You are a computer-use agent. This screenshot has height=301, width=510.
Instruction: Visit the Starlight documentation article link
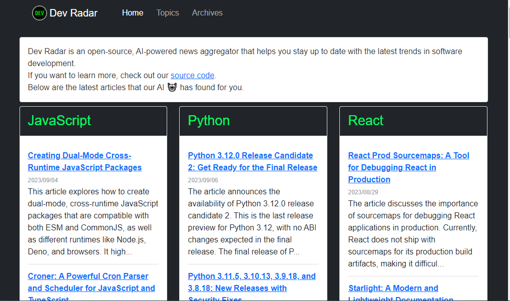(x=393, y=288)
